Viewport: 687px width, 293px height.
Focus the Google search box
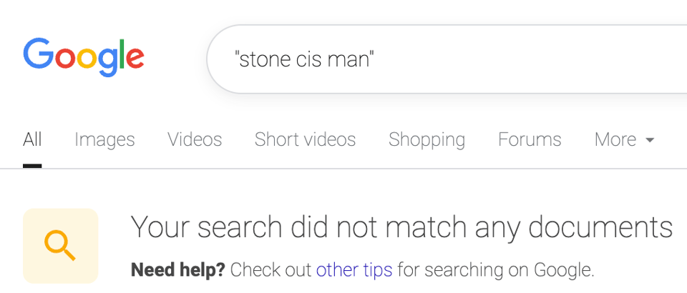[447, 59]
